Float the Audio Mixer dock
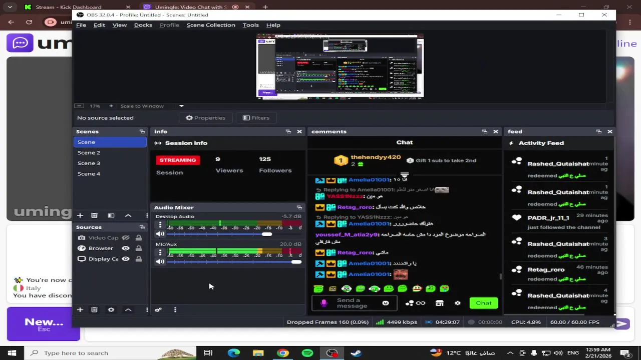The width and height of the screenshot is (641, 360). pos(299,207)
